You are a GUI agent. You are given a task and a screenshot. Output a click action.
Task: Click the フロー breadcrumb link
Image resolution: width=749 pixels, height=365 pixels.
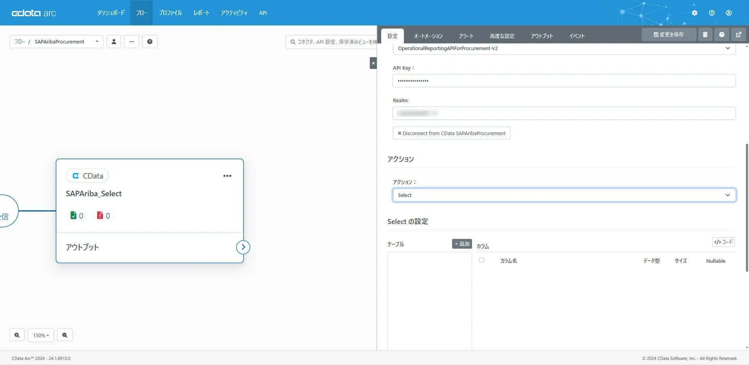[x=20, y=42]
